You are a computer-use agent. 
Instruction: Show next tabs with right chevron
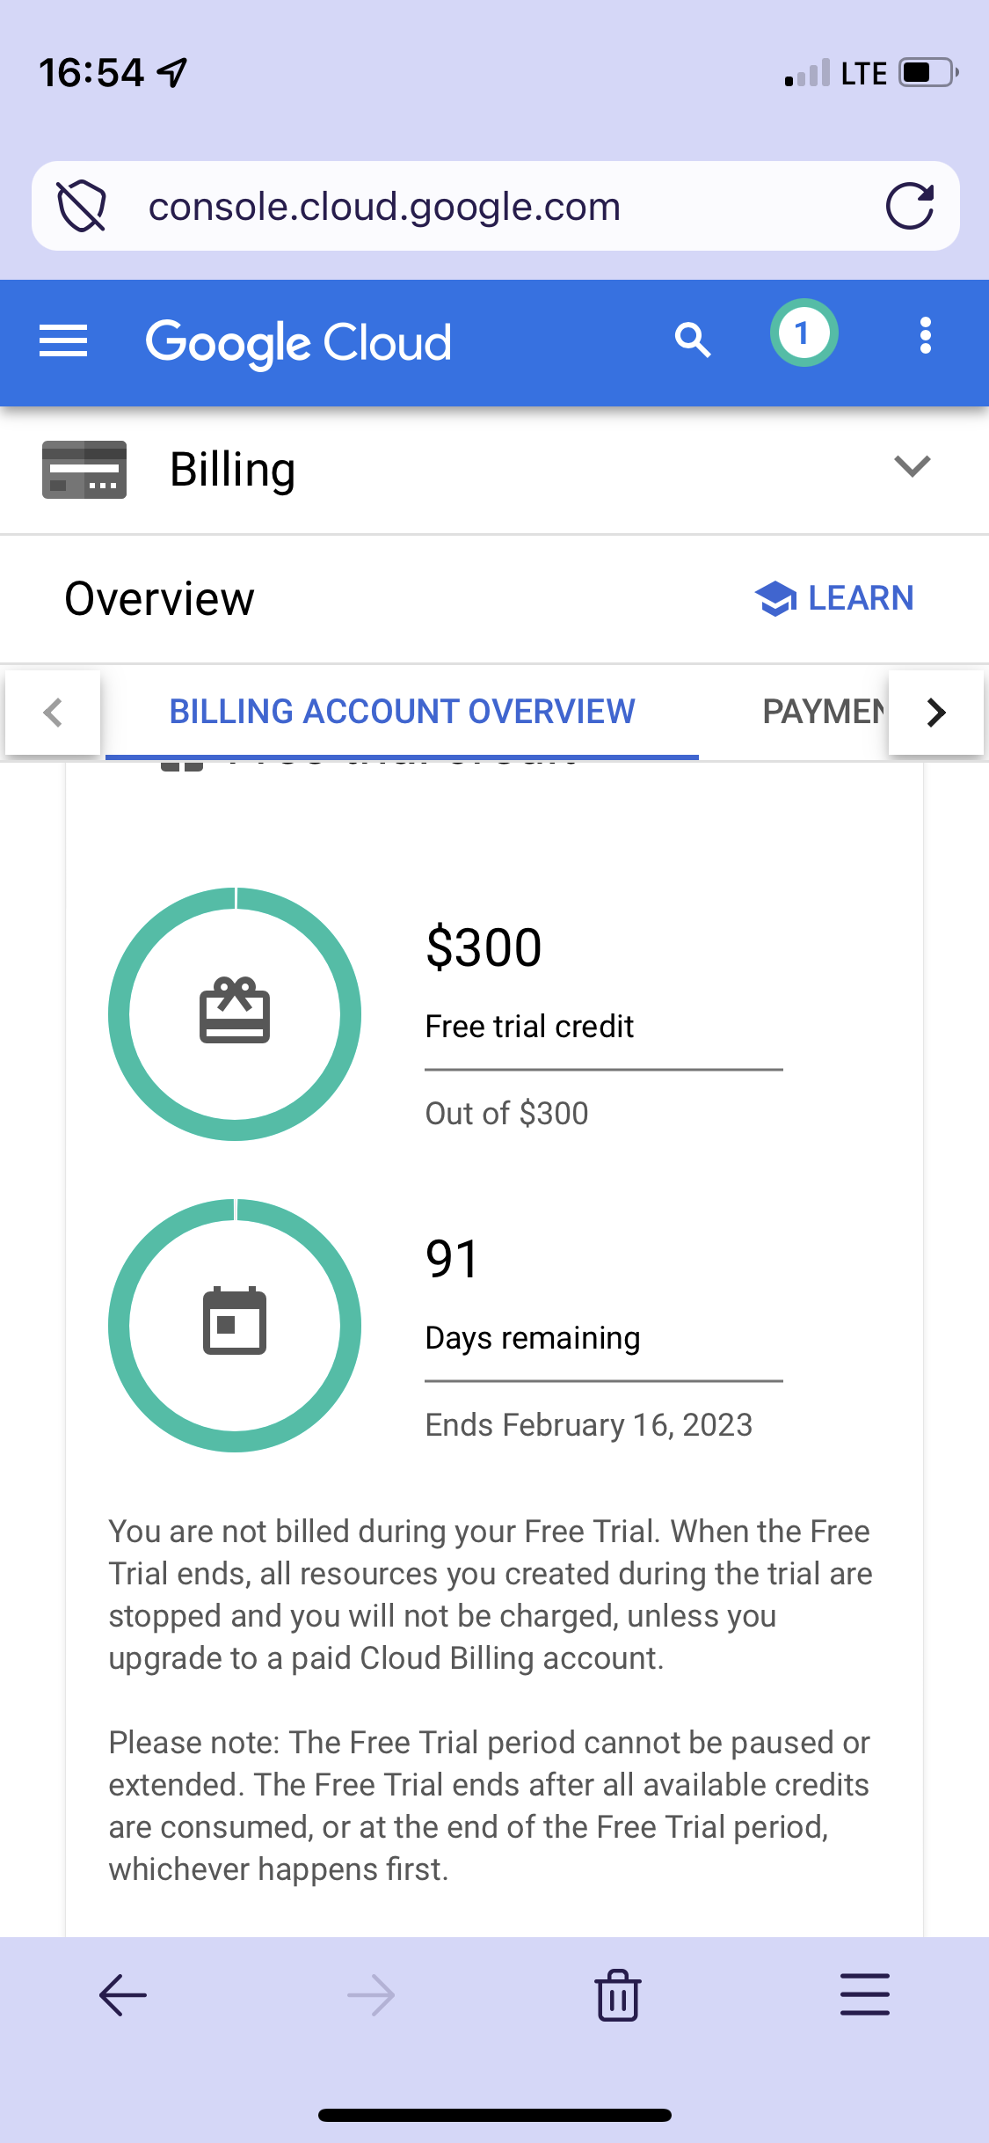click(x=936, y=712)
